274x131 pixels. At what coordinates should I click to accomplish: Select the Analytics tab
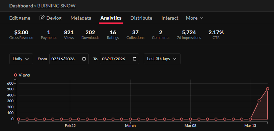tap(111, 18)
